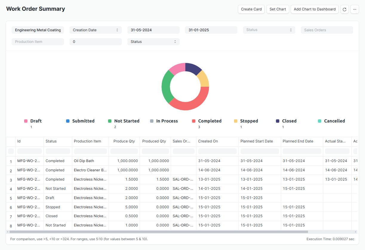
Task: Click the 14-01-2025 Created On cell
Action: (x=217, y=189)
